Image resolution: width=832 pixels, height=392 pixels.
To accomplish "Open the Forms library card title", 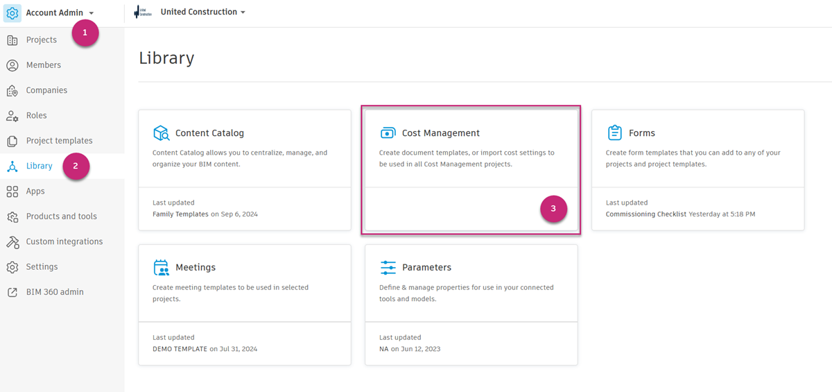I will point(641,133).
